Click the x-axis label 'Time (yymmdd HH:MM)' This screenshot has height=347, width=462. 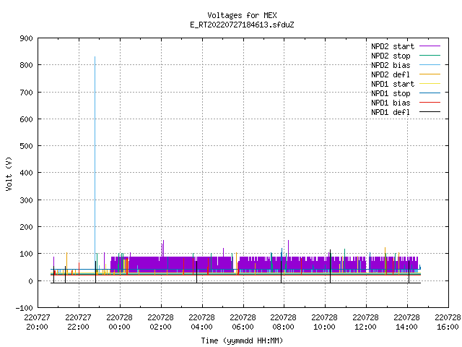click(242, 340)
